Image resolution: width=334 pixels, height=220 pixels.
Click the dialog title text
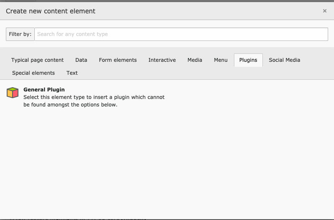click(51, 11)
